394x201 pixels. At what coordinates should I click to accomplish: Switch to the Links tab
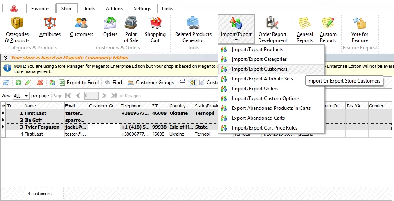pyautogui.click(x=167, y=9)
